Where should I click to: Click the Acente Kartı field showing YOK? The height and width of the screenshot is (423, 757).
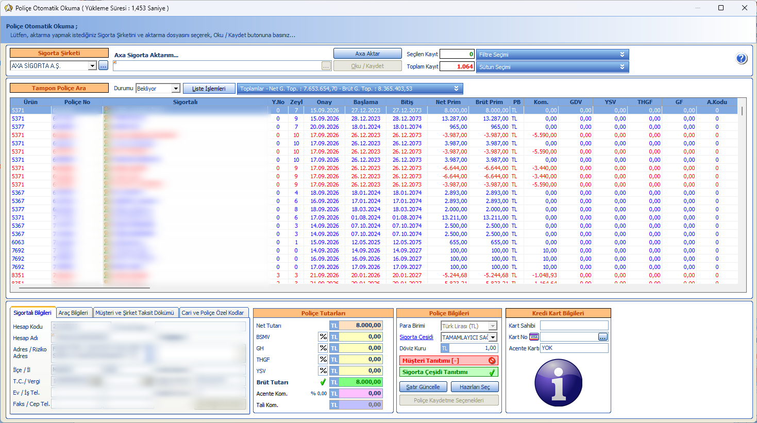574,348
